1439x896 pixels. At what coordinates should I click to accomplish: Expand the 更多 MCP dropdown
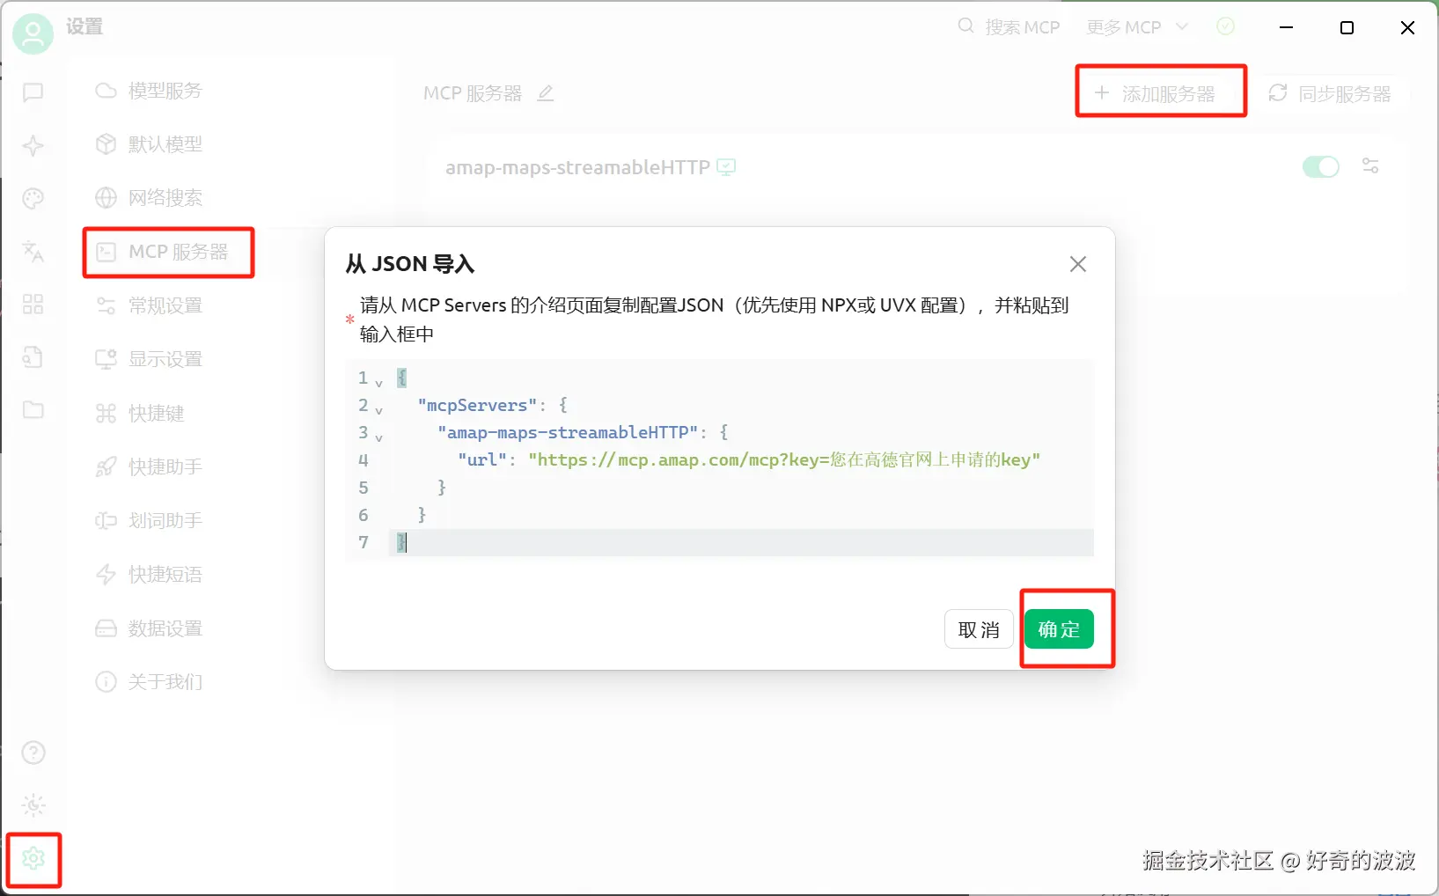[x=1137, y=27]
